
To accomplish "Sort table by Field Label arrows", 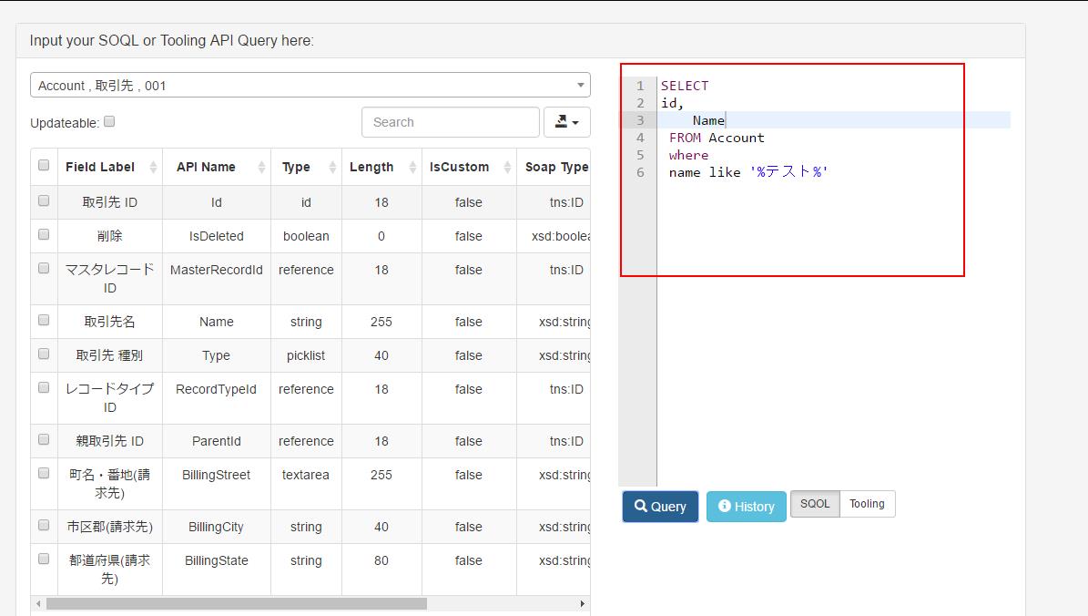I will 153,168.
